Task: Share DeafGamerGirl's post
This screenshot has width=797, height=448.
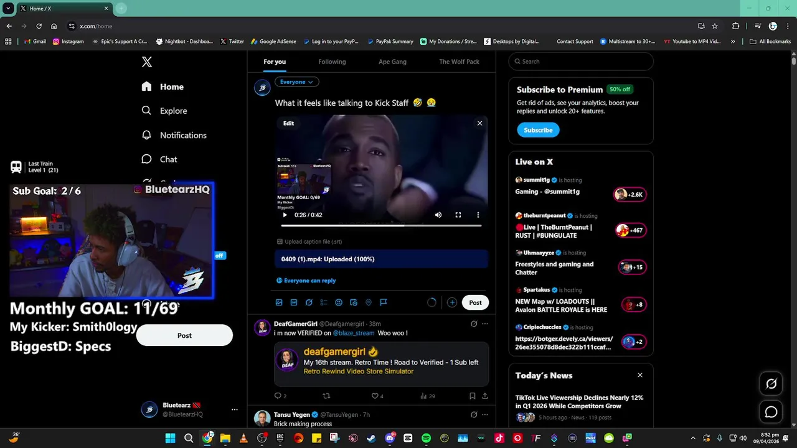Action: (x=484, y=396)
